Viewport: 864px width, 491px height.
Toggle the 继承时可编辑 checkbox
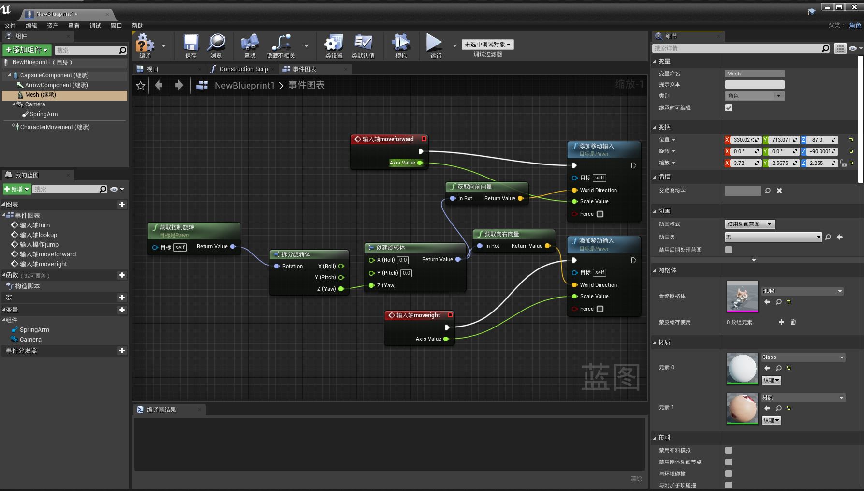729,108
